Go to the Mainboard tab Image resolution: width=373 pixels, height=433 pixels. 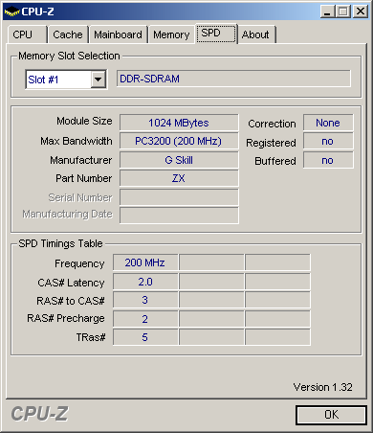(x=118, y=34)
